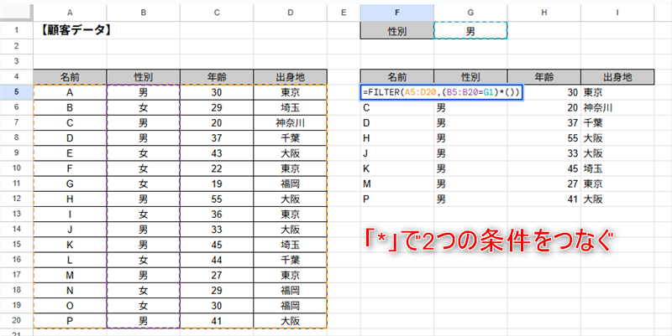Click the 神奈川 cell in column D
The width and height of the screenshot is (672, 336).
tap(290, 122)
